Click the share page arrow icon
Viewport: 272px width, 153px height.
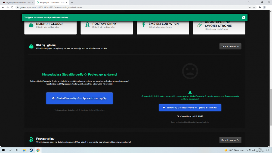pyautogui.click(x=249, y=7)
